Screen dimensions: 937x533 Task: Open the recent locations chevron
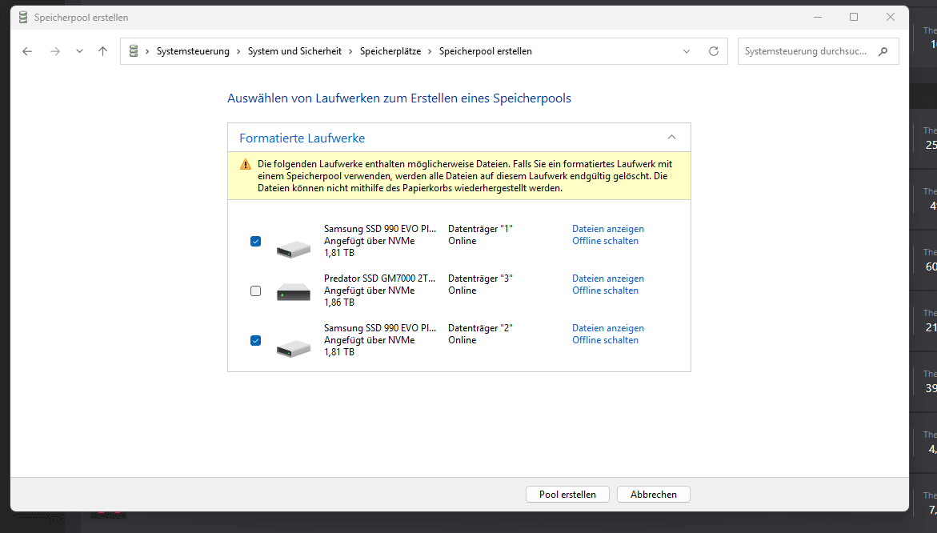click(79, 51)
